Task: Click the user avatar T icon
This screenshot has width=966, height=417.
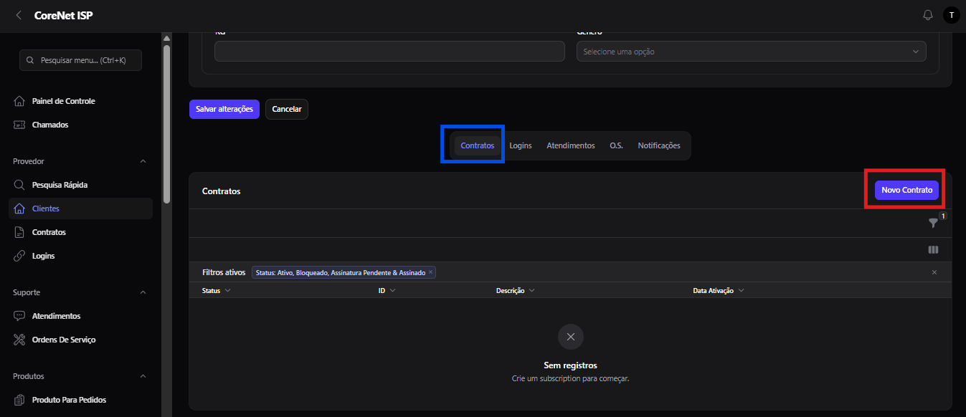Action: pos(951,15)
